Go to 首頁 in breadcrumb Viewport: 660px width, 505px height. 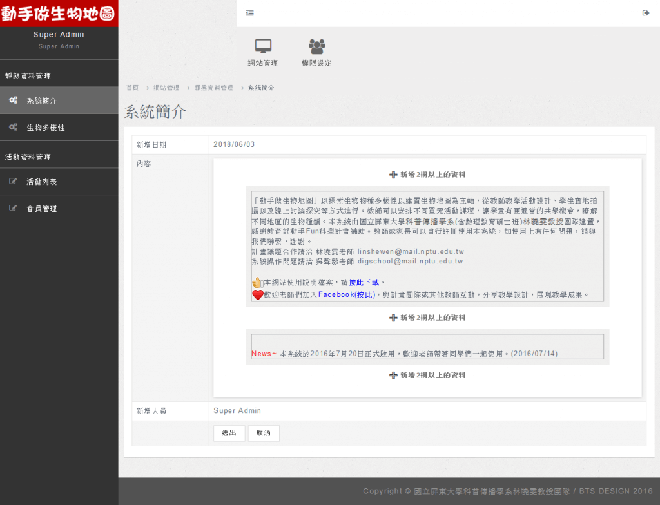[132, 88]
